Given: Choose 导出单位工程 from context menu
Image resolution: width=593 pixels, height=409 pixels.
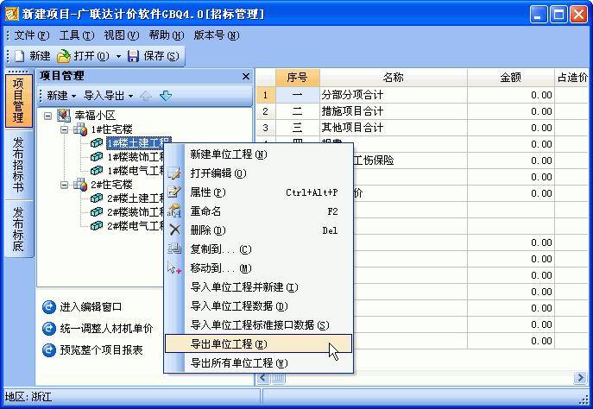Looking at the screenshot, I should pyautogui.click(x=259, y=344).
